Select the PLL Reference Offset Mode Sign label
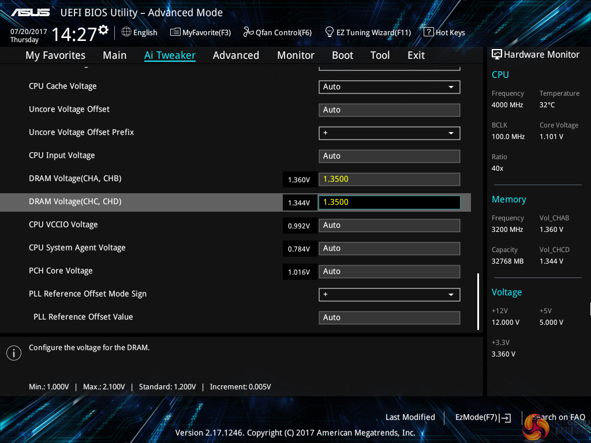Screen dimensions: 591x443 (x=88, y=294)
